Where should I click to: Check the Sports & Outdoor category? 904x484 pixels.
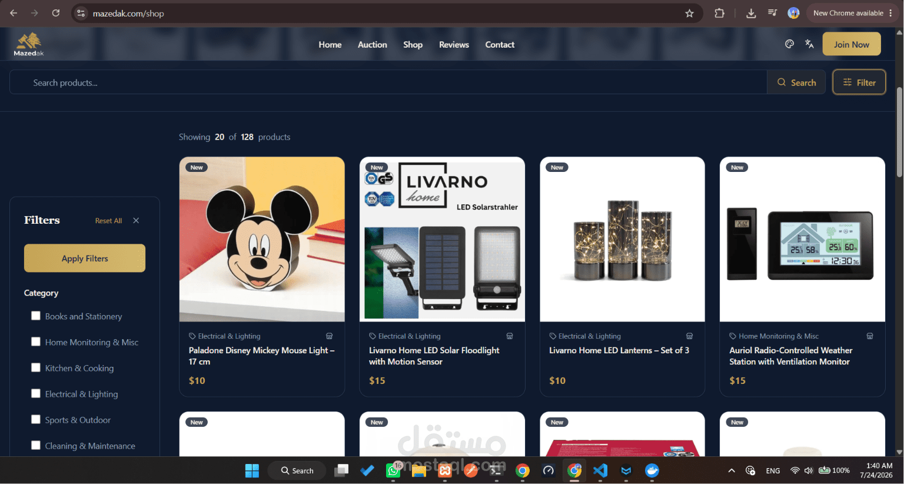point(36,419)
